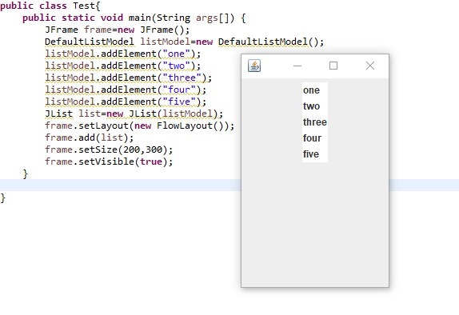Click the addElement("four") code line
Viewport: 459px width, 315px height.
pyautogui.click(x=126, y=90)
